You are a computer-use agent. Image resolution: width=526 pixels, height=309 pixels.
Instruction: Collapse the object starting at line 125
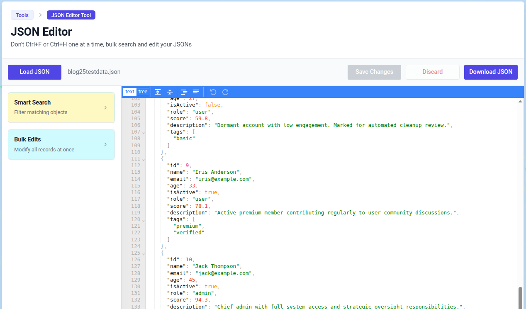(x=144, y=253)
